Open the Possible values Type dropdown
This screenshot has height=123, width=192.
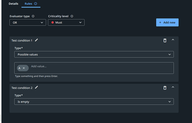point(94,54)
